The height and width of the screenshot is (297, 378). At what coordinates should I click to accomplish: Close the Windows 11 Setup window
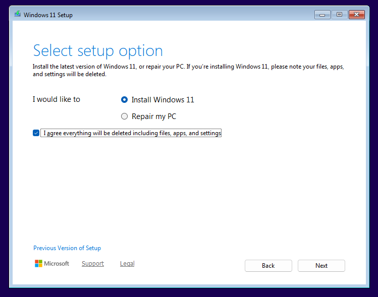356,15
